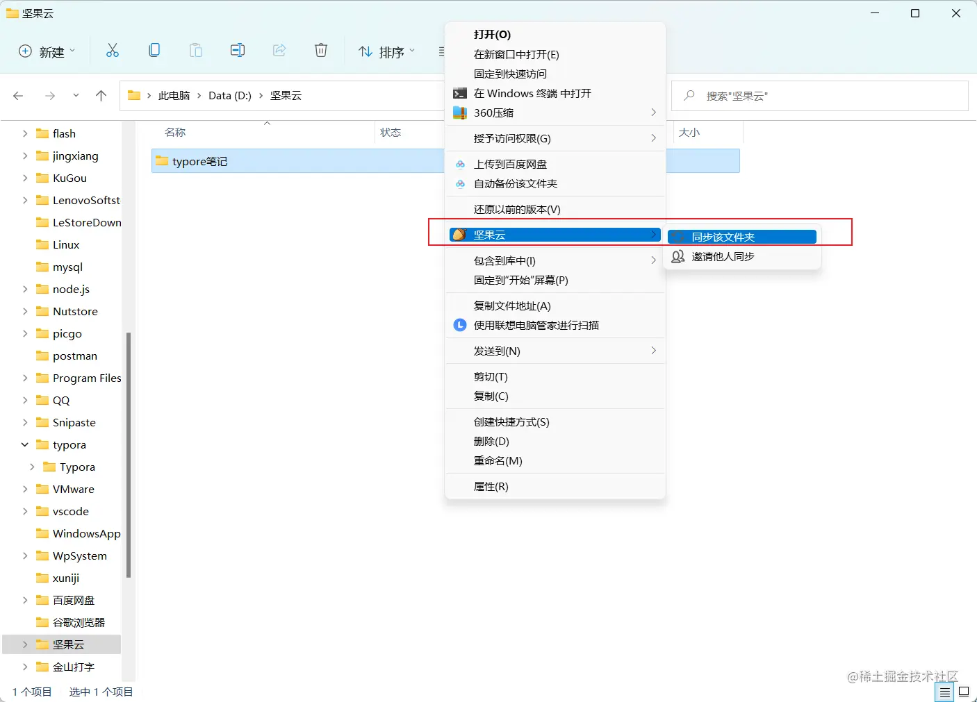This screenshot has height=702, width=977.
Task: Choose 自动备份该文件夹 in context menu
Action: coord(555,183)
